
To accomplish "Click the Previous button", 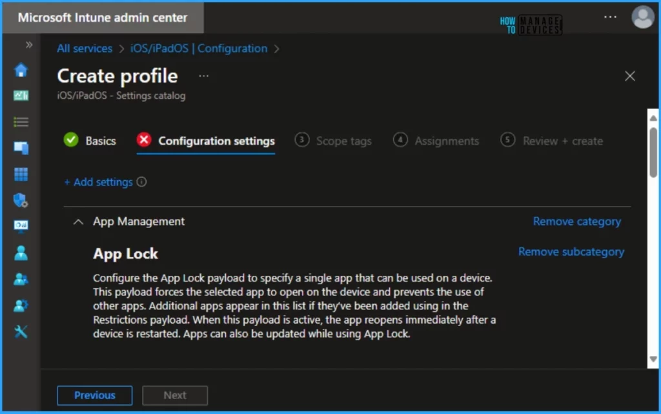I will [x=94, y=395].
